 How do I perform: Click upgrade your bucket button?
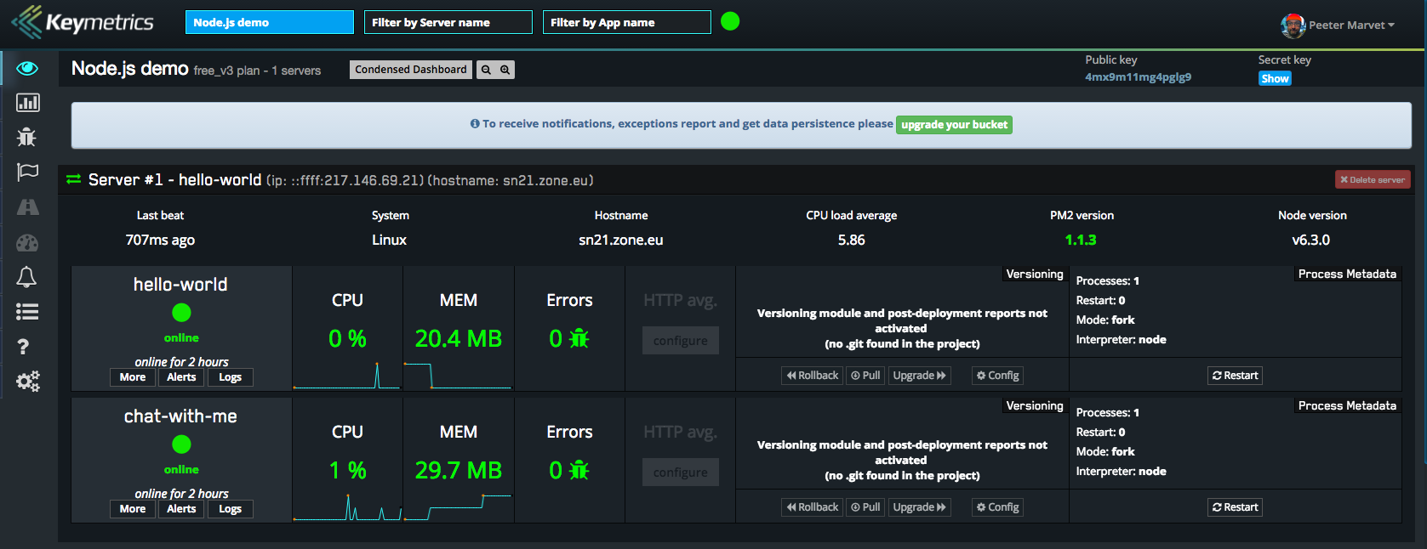pyautogui.click(x=954, y=125)
